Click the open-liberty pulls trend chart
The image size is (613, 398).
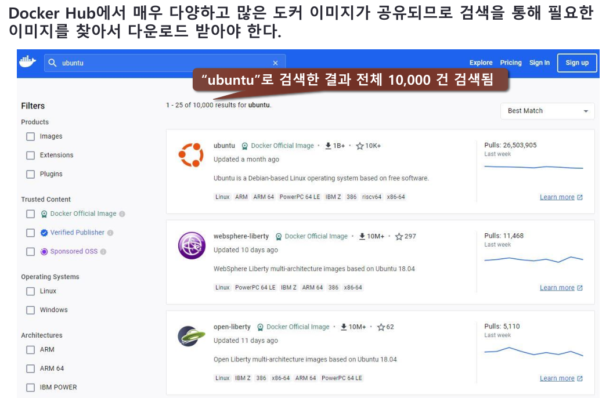(533, 351)
